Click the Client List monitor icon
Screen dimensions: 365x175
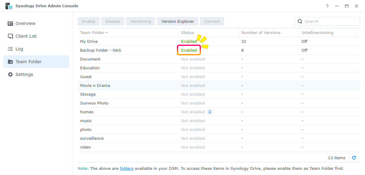point(10,36)
